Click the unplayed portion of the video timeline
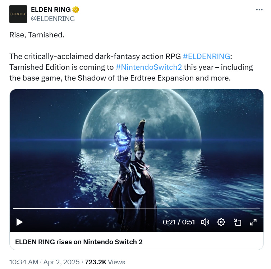 click(x=188, y=209)
